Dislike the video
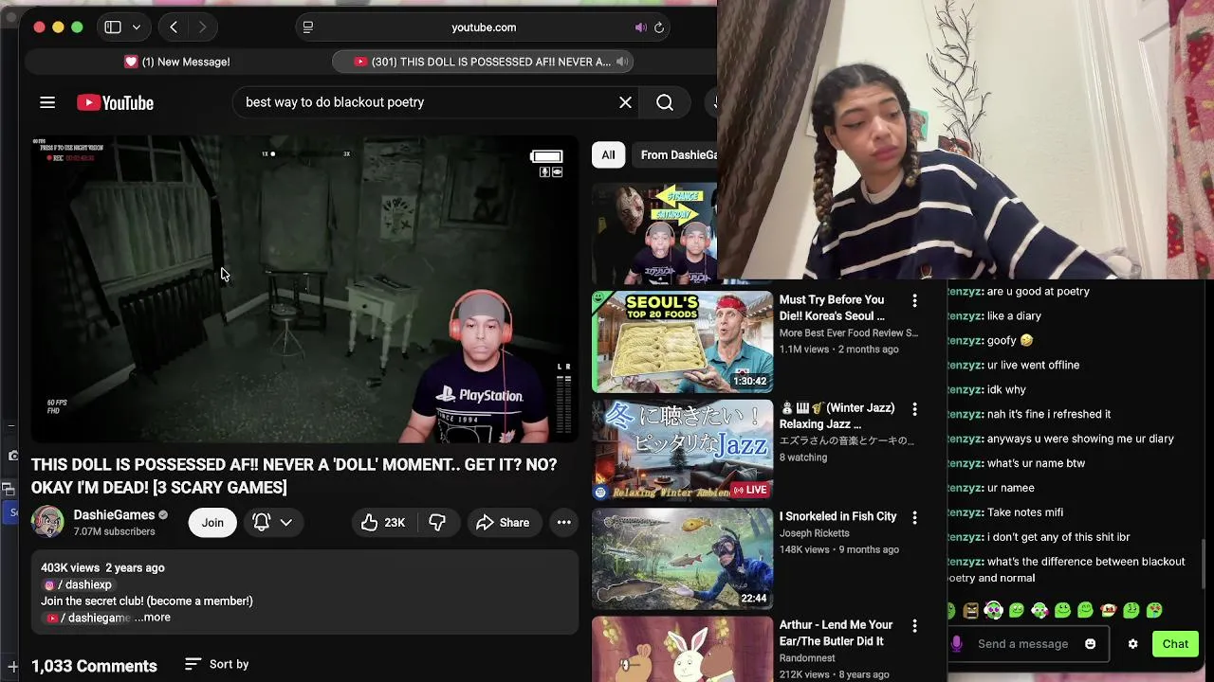This screenshot has height=682, width=1214. 437,523
